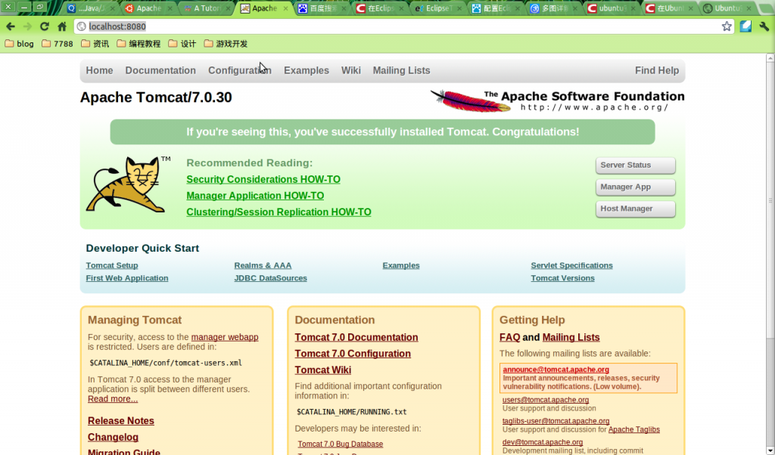Close the active Apache Tomcat tab
This screenshot has height=455, width=775.
(285, 8)
